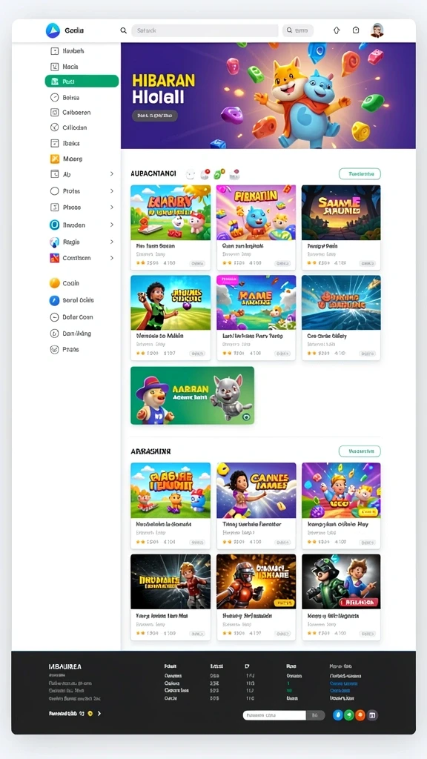Click the dark pill button in hero banner
427x759 pixels.
154,116
